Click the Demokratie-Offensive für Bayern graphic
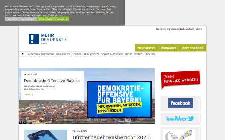This screenshot has height=140, width=225. (x=119, y=99)
